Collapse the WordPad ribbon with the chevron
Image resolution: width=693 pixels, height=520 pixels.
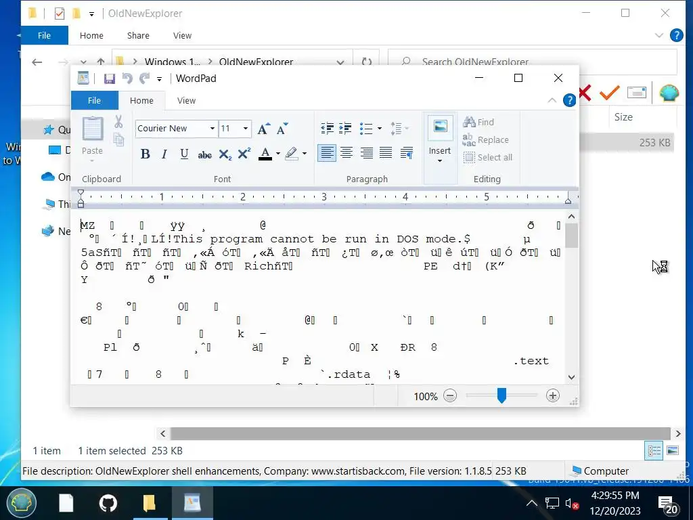552,100
